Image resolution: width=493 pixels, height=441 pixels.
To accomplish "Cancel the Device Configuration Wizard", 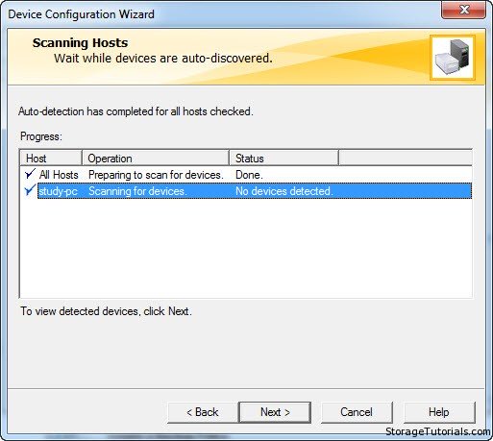I will pyautogui.click(x=357, y=412).
